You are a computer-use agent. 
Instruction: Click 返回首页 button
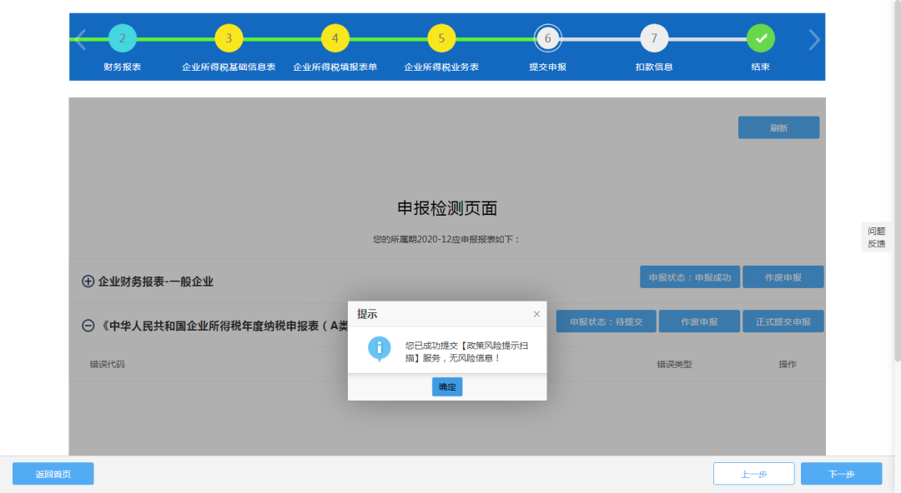point(53,474)
